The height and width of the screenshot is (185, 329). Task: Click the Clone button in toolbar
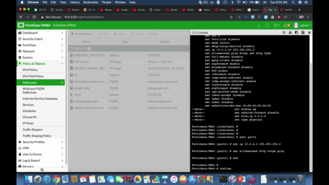tap(119, 34)
